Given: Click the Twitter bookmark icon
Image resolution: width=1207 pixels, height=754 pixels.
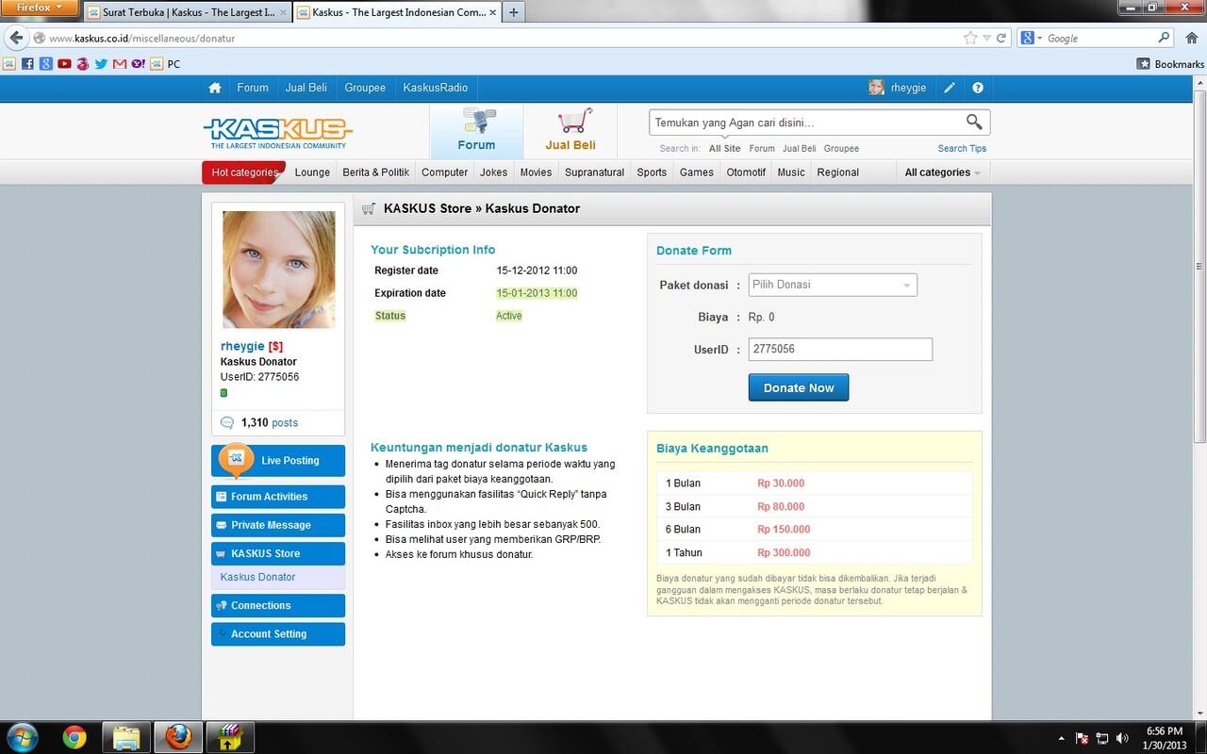Looking at the screenshot, I should (101, 64).
